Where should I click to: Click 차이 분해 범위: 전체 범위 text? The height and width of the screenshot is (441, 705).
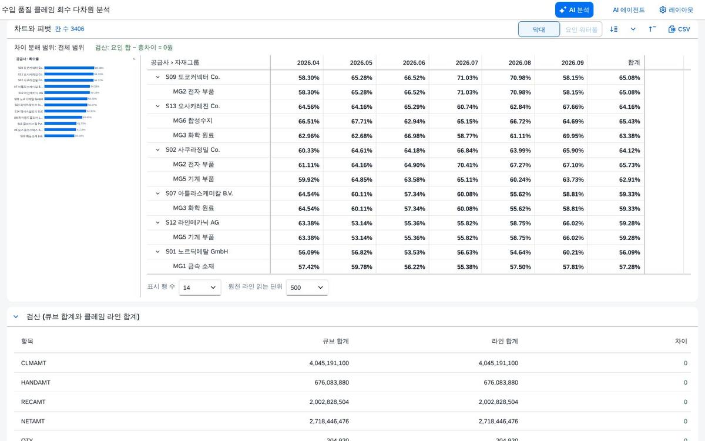[49, 47]
